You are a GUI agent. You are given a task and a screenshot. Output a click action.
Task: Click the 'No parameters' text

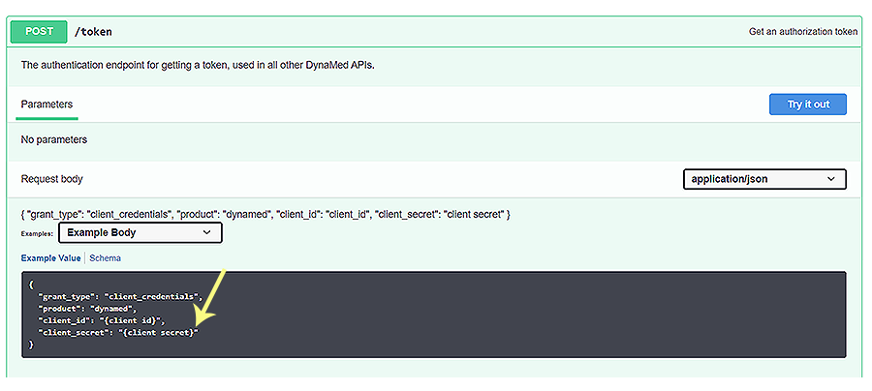pos(54,139)
